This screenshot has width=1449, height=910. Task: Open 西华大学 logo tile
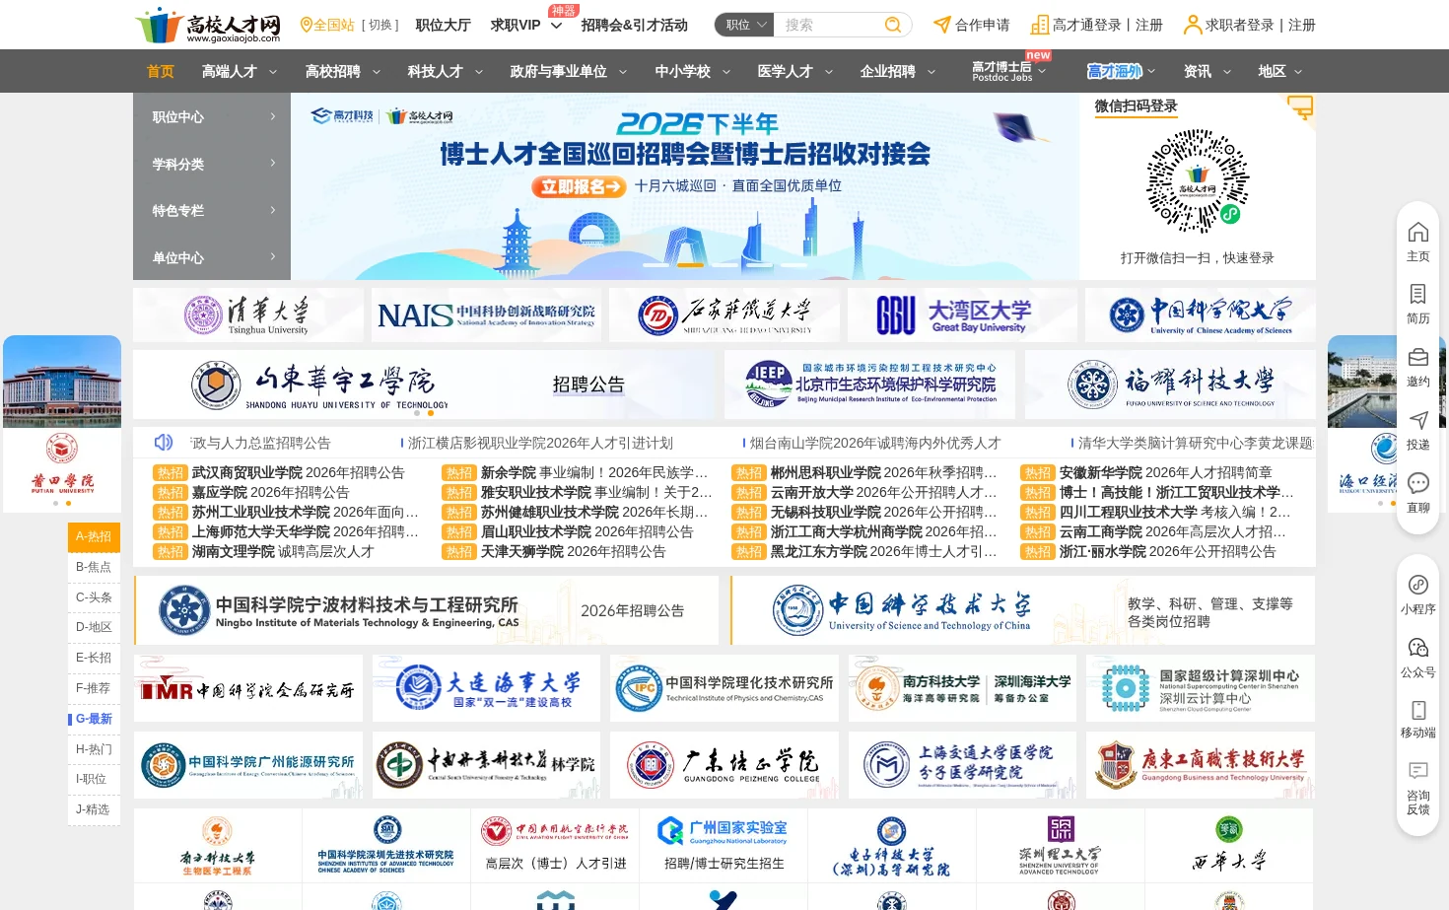pos(1229,845)
